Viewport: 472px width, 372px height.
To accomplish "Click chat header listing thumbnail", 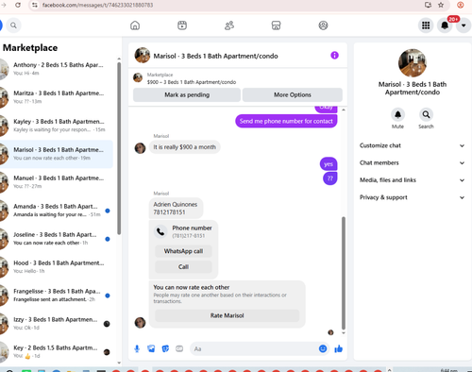I will (x=143, y=56).
